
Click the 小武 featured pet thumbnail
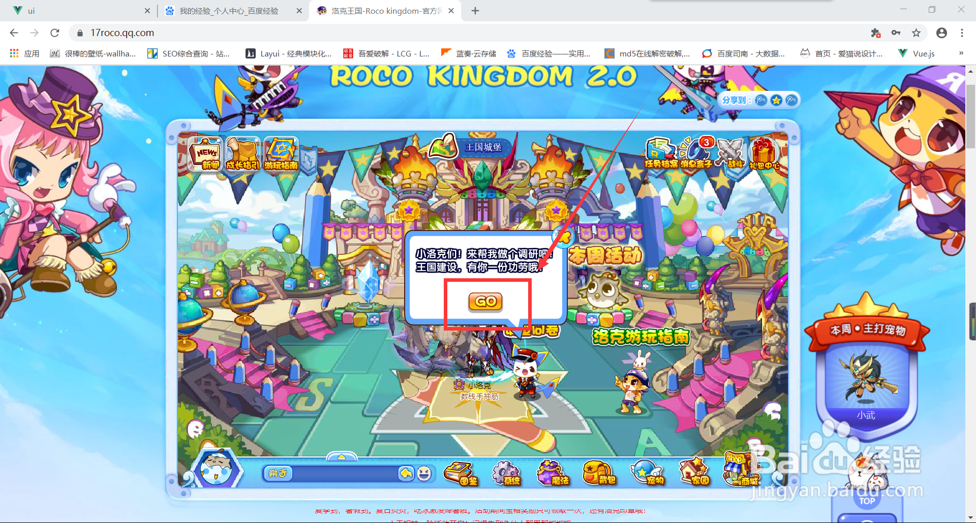click(x=866, y=378)
